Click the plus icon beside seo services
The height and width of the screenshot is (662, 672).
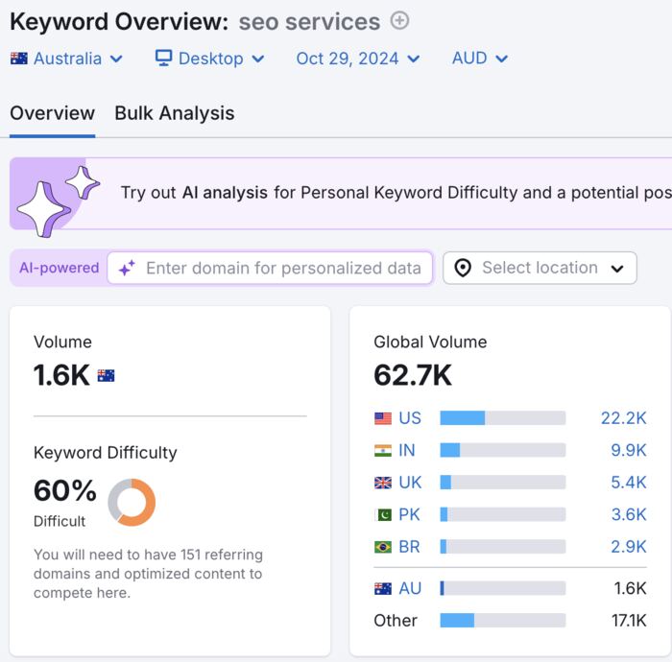point(400,20)
